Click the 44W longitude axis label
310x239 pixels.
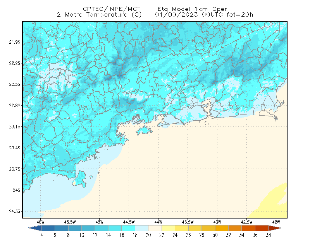click(158, 222)
